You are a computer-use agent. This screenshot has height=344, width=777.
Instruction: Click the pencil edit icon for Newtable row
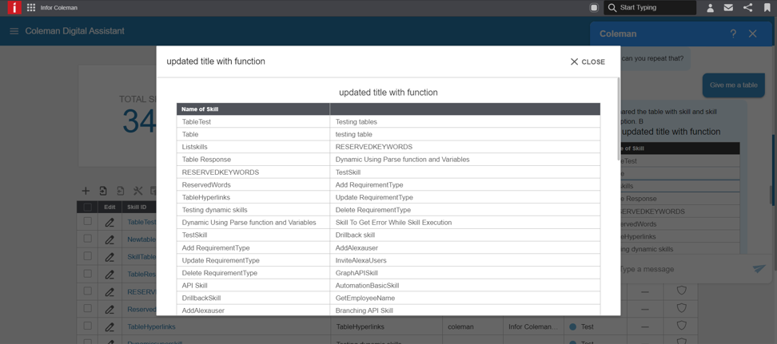tap(110, 239)
